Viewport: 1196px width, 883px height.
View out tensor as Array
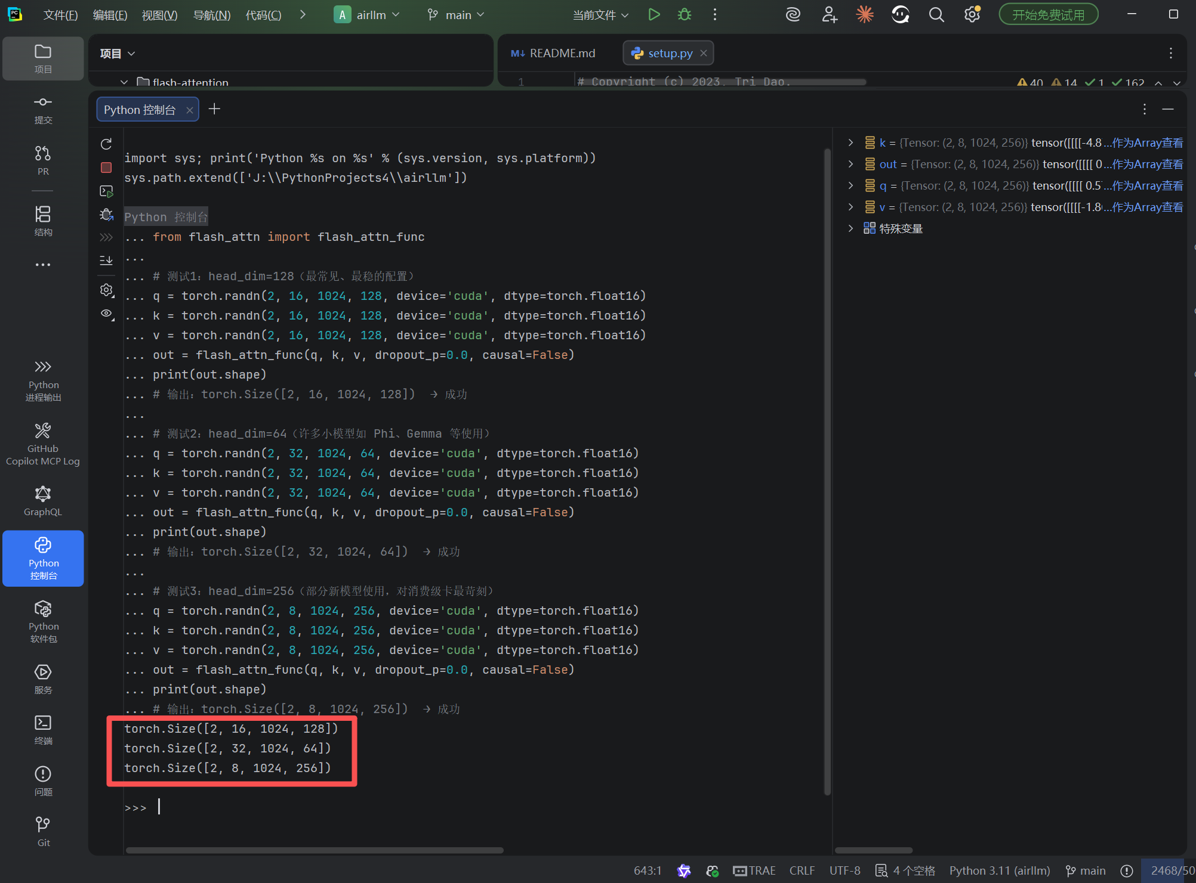pyautogui.click(x=1146, y=164)
